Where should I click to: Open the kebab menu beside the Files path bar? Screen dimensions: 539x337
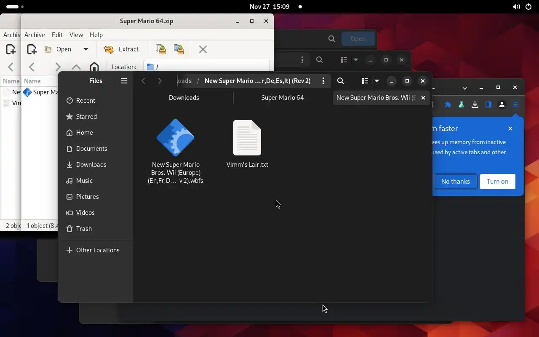[323, 81]
